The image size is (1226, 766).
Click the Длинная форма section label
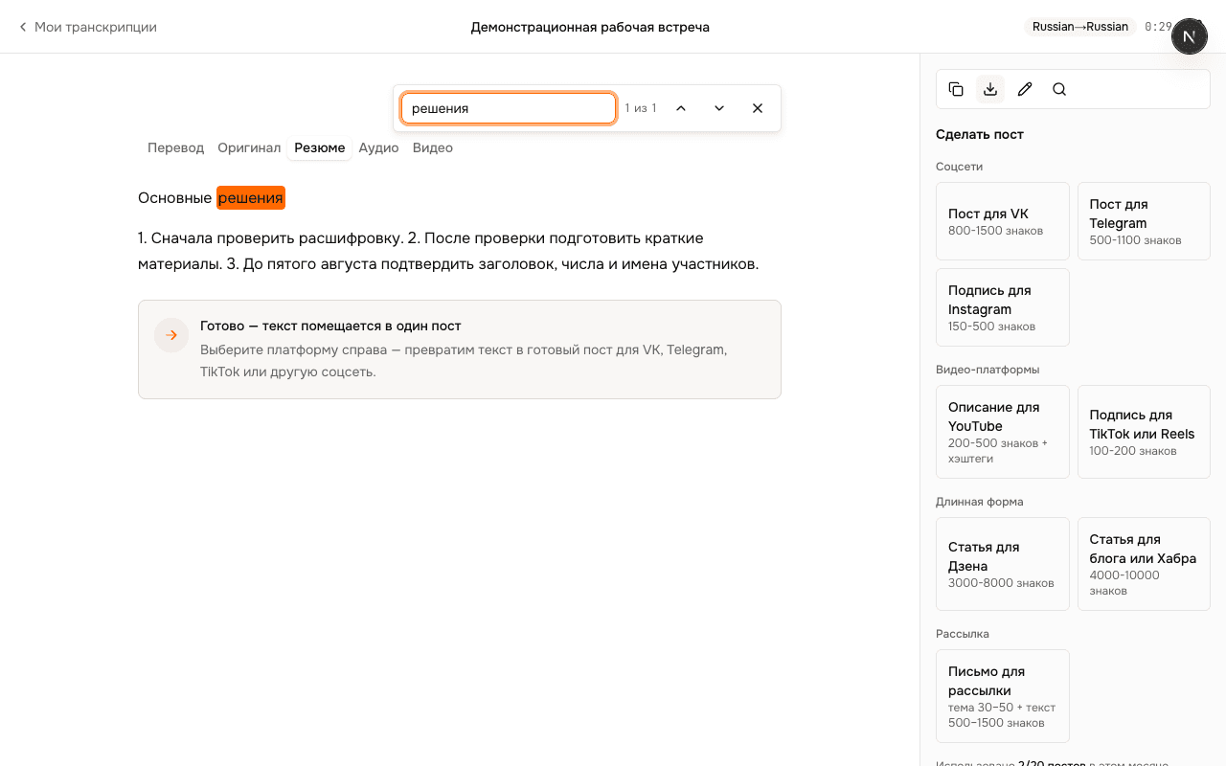pyautogui.click(x=980, y=502)
